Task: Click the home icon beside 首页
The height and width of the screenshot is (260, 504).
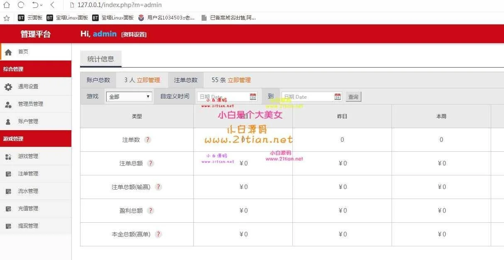Action: click(8, 52)
